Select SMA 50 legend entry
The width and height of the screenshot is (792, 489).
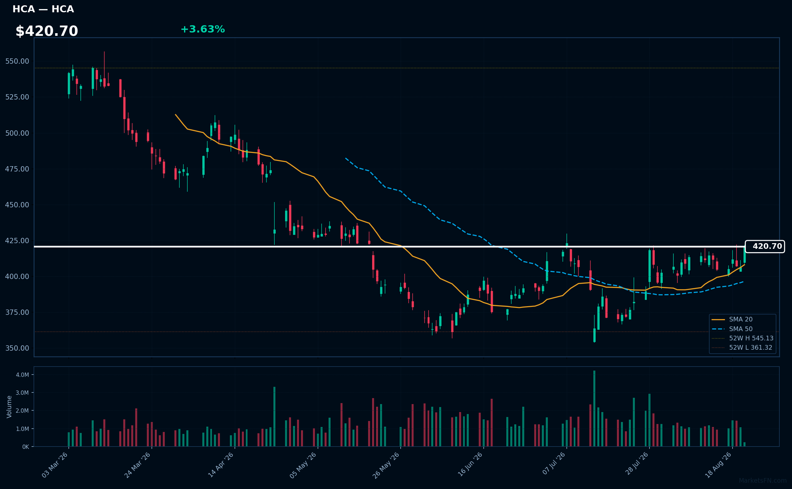[732, 329]
